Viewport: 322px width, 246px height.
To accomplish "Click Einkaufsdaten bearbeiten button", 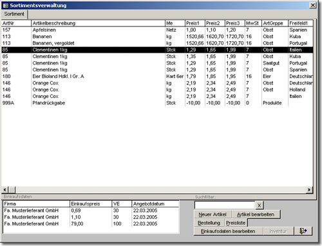I will (x=228, y=231).
